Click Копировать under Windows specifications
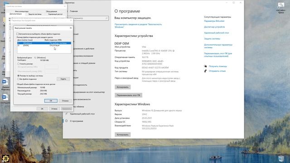This screenshot has width=290, height=163. [123, 134]
